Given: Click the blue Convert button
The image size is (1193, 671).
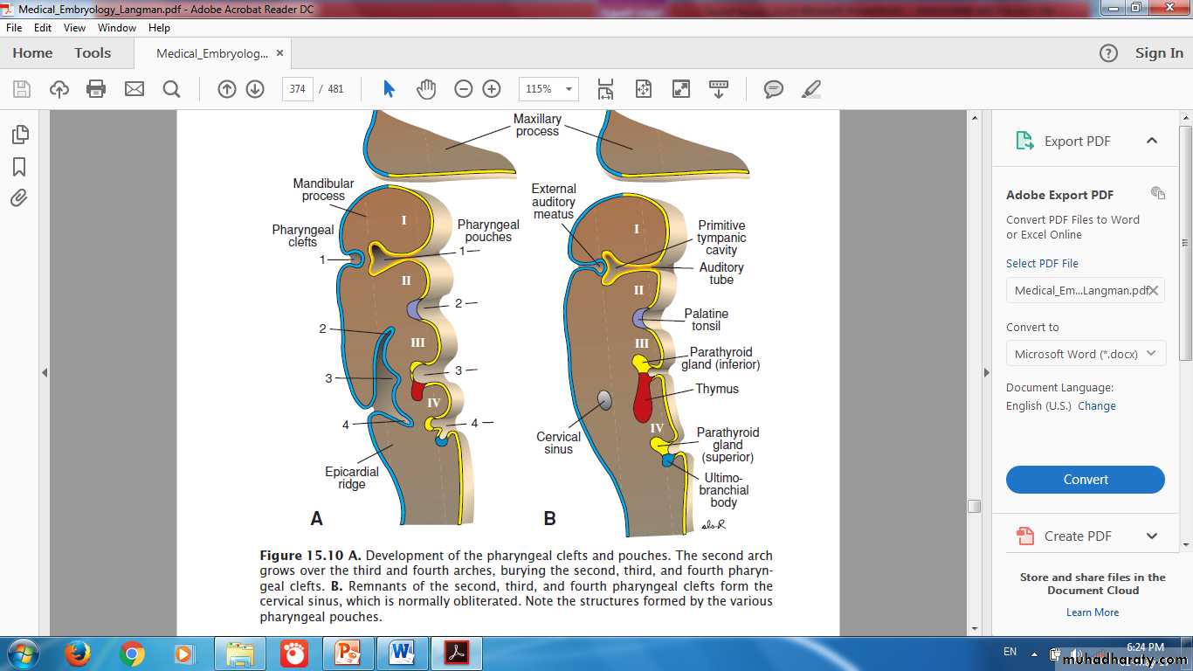Looking at the screenshot, I should 1086,480.
